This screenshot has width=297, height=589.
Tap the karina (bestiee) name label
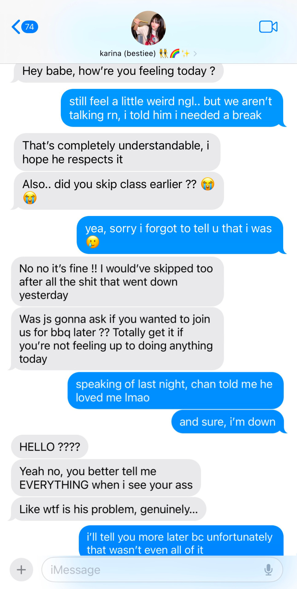pos(128,54)
